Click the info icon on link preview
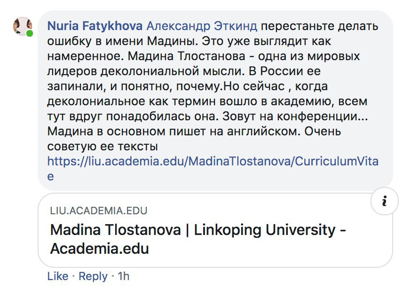411x297 pixels. 385,201
